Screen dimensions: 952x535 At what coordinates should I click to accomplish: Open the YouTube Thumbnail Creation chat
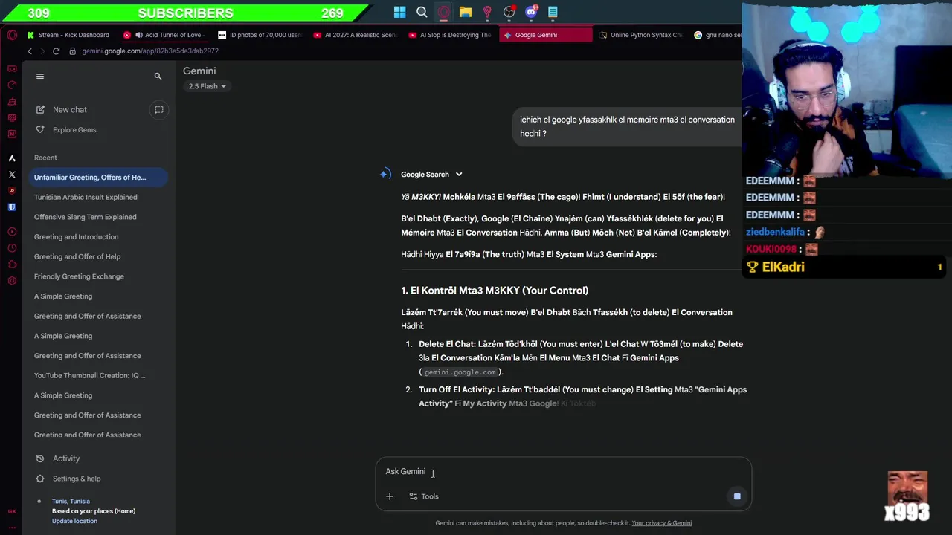[x=90, y=375]
